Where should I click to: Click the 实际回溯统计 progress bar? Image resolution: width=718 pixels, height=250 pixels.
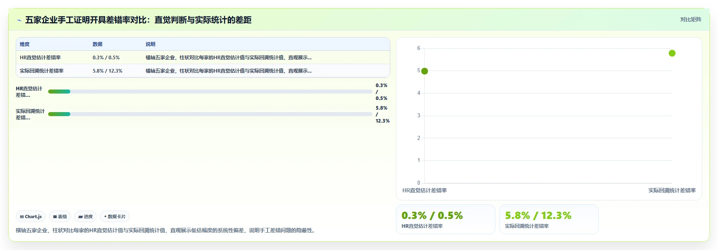coord(210,114)
